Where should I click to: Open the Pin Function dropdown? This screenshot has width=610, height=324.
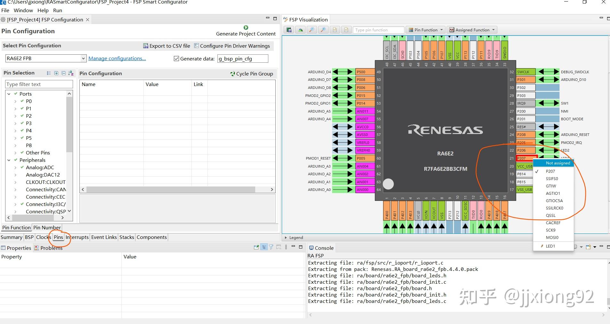pos(426,30)
